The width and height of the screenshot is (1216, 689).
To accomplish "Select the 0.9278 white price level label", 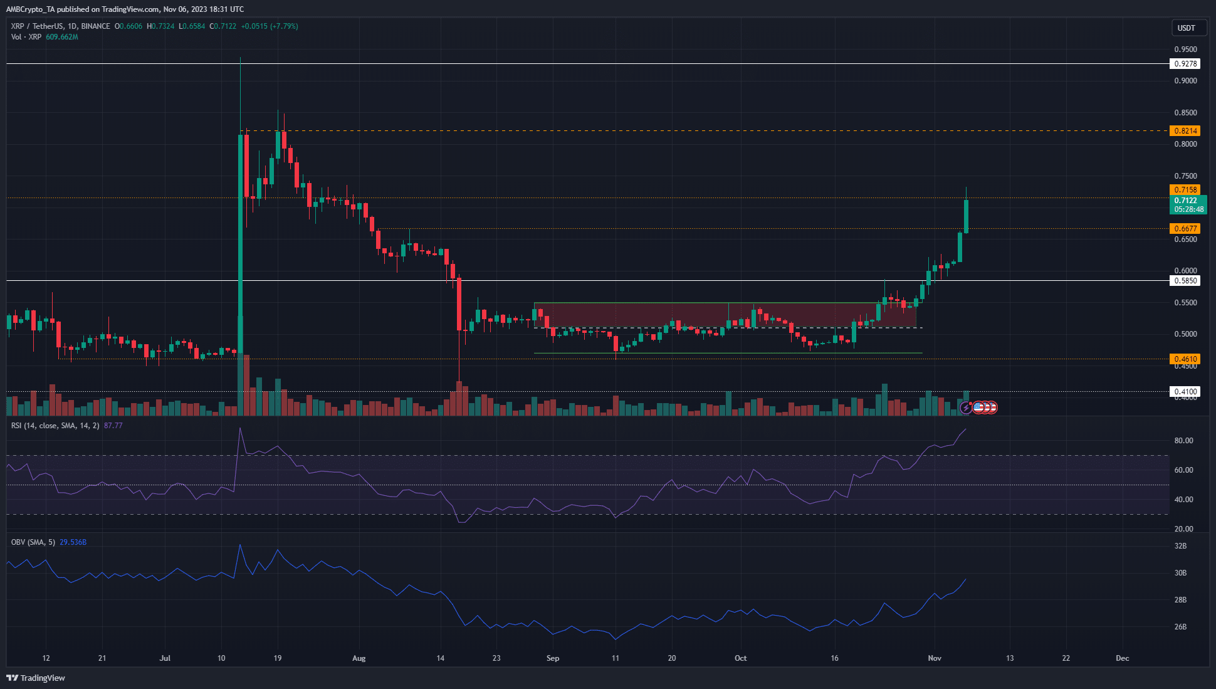I will (1185, 64).
